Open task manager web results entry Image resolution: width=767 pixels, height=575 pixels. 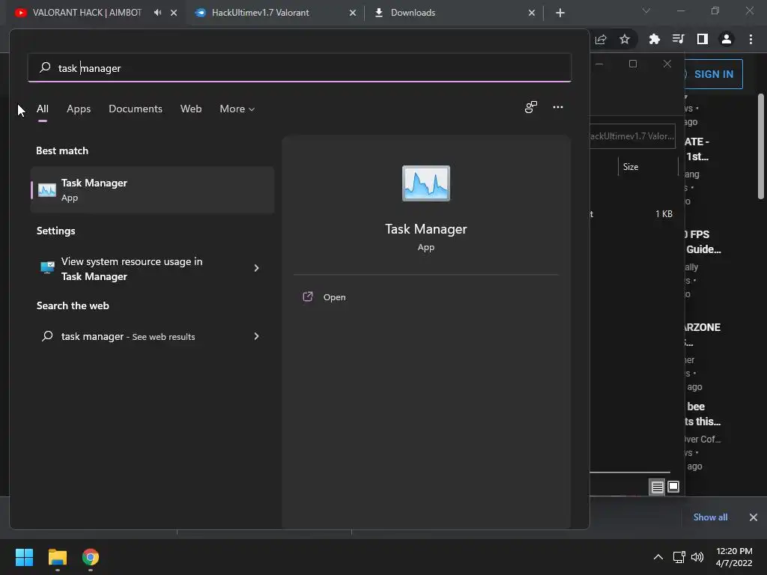click(x=152, y=336)
